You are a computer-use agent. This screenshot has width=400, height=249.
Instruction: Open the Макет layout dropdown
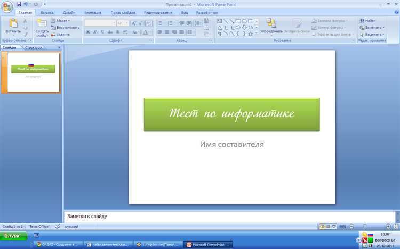tap(61, 21)
